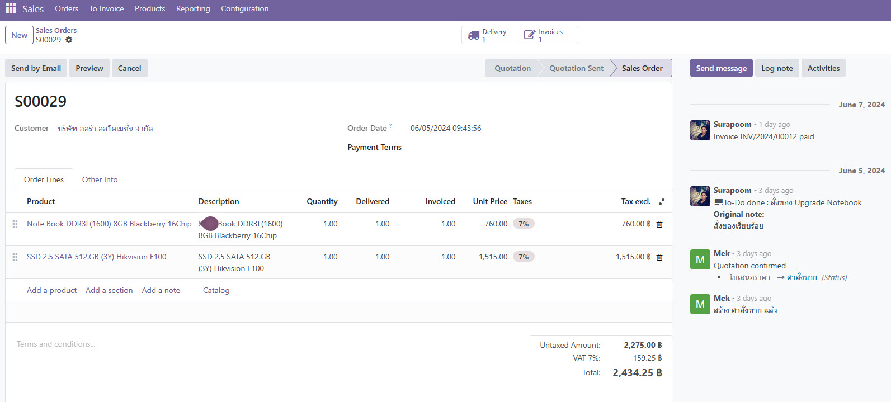Grab drag handle of Note Book line
Image resolution: width=891 pixels, height=402 pixels.
tap(15, 224)
